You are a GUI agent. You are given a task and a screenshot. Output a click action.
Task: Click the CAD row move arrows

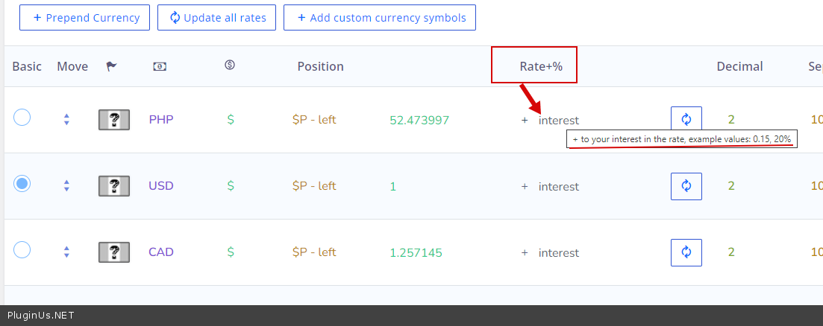66,252
